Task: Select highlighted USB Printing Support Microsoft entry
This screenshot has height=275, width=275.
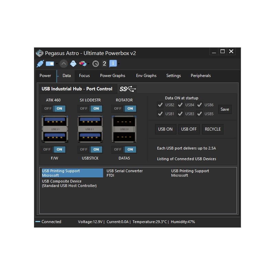Action: [x=72, y=173]
